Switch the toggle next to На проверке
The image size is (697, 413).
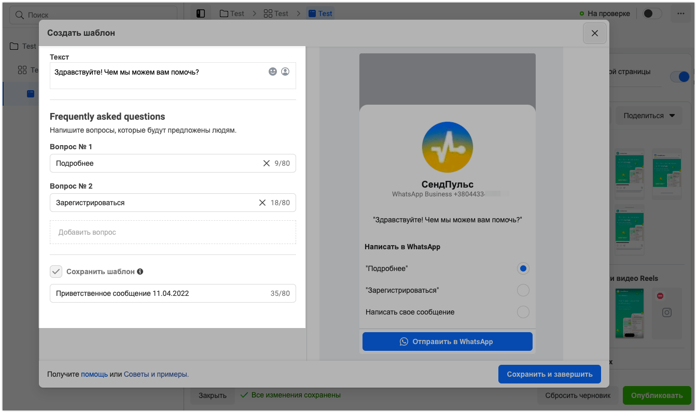(652, 13)
